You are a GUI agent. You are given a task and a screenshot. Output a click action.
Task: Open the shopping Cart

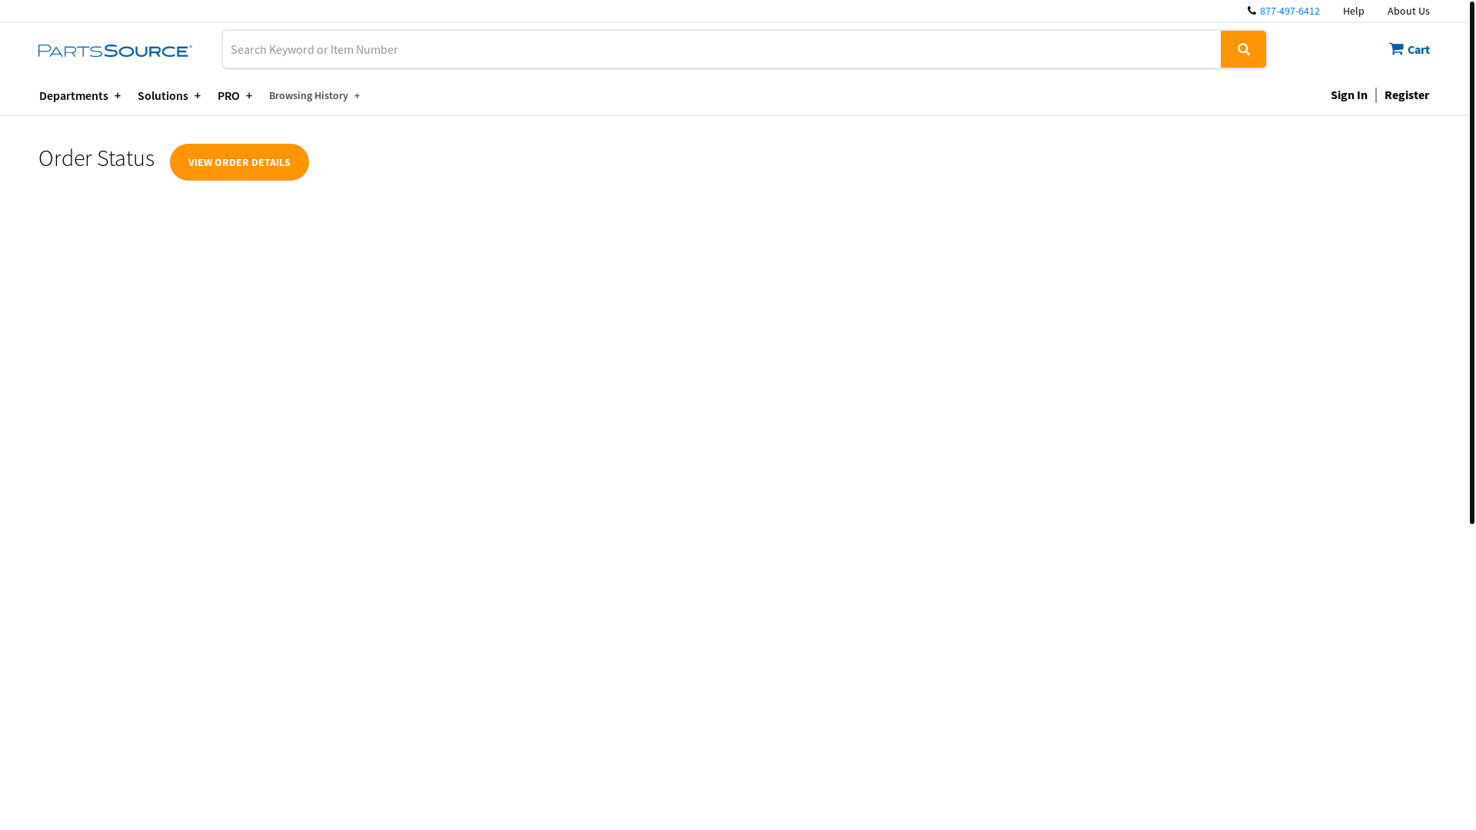(1409, 49)
